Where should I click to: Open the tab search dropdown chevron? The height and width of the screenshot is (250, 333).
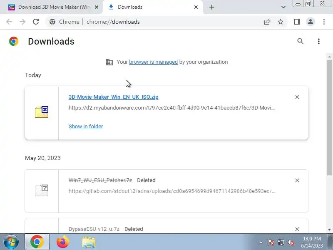pyautogui.click(x=283, y=7)
